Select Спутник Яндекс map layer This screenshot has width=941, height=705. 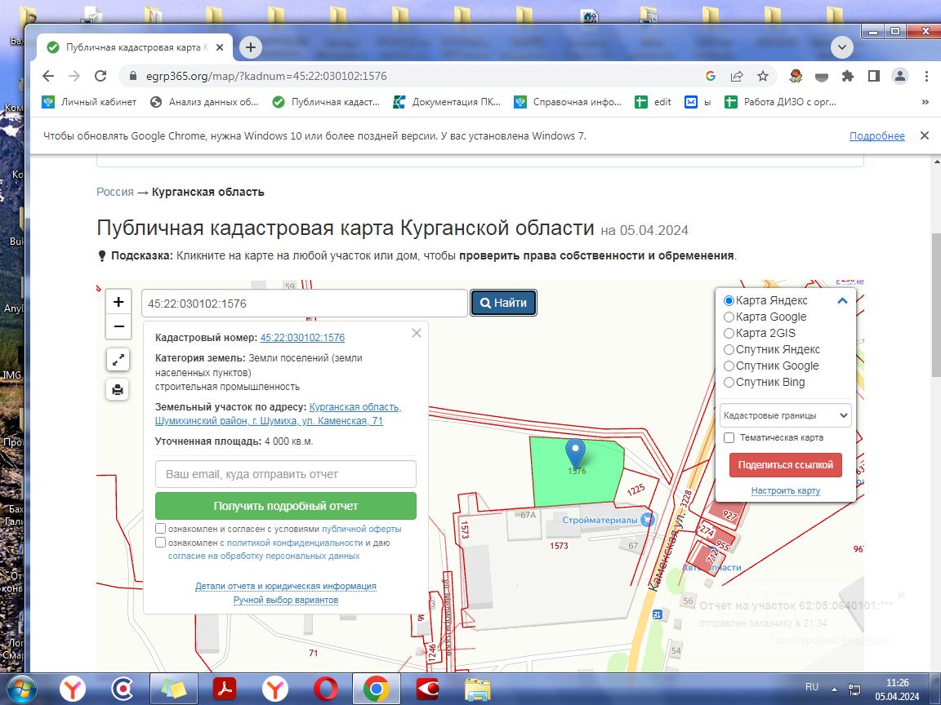point(729,349)
